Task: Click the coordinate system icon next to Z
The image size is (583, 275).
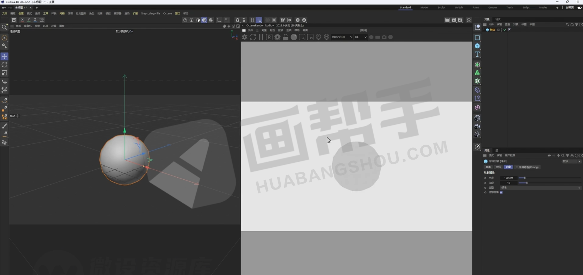Action: (x=42, y=20)
